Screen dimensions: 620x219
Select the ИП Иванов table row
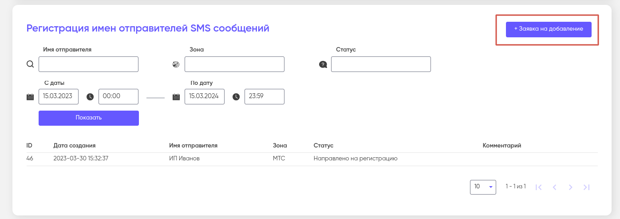click(x=184, y=159)
